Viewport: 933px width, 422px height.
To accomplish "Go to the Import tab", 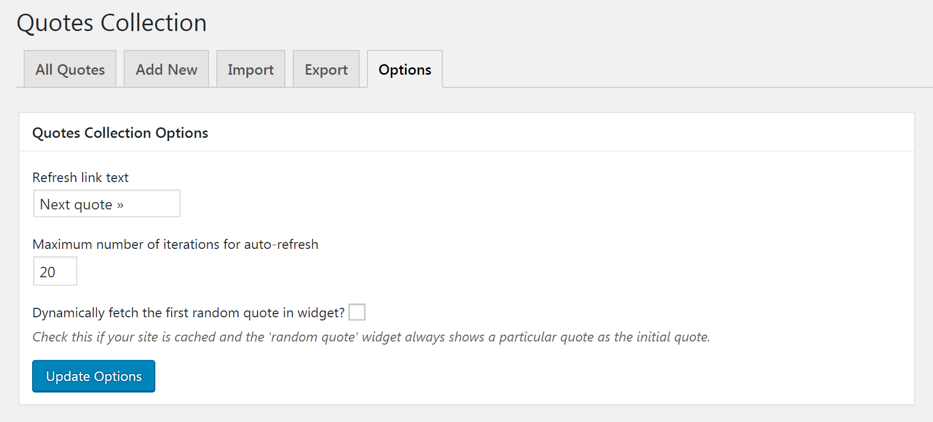I will coord(251,69).
